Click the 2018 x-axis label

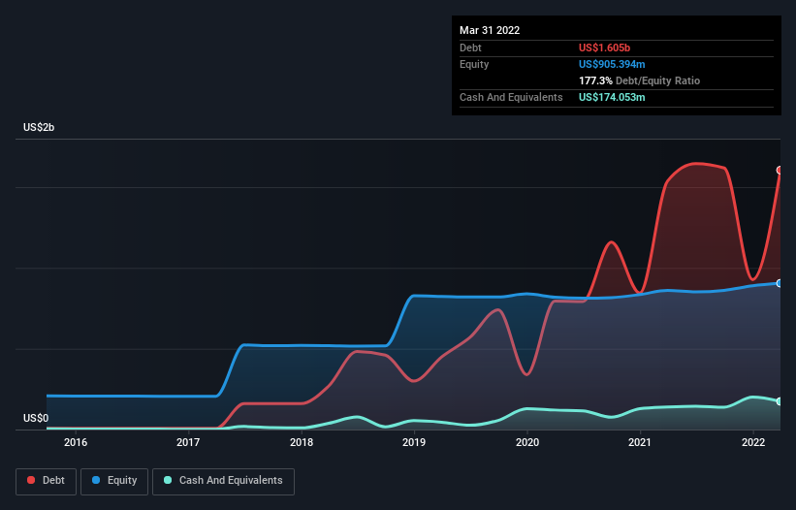[302, 442]
